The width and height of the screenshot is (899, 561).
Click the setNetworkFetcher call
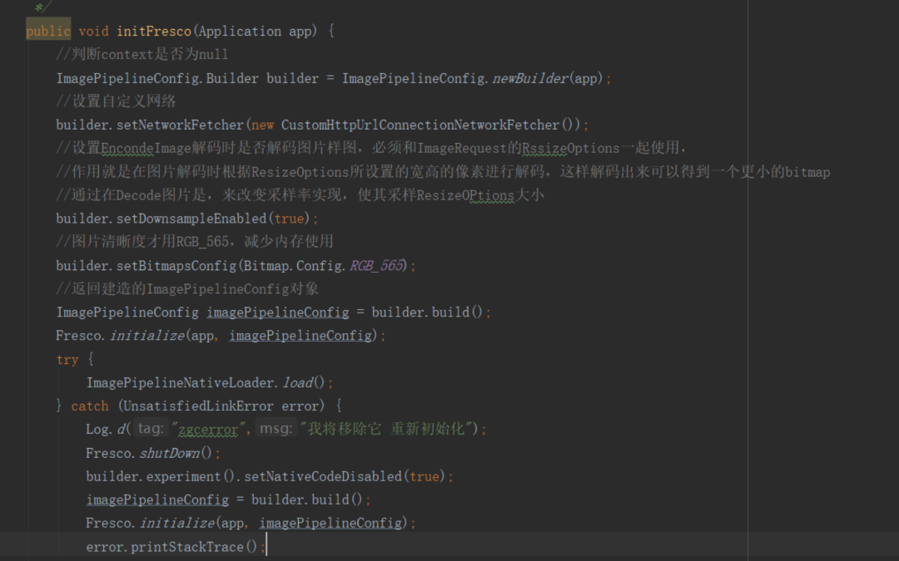180,125
